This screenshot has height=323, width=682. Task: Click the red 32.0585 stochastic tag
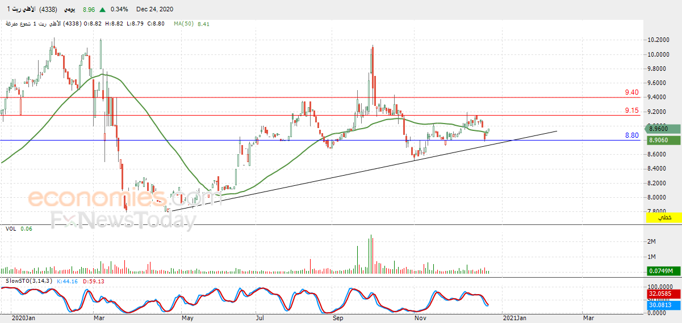pos(662,294)
